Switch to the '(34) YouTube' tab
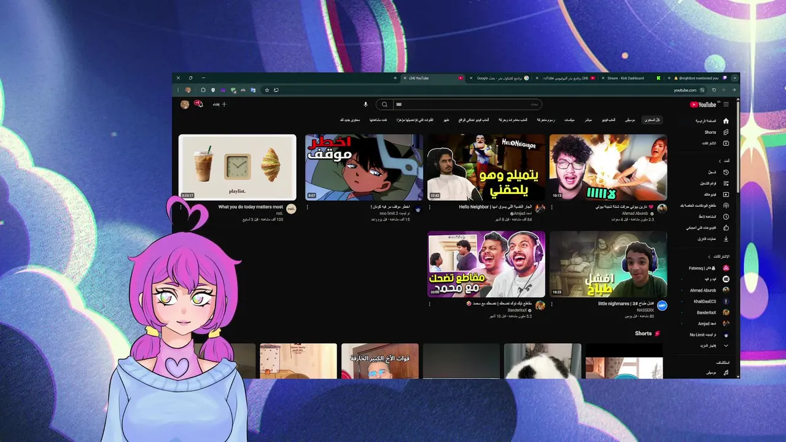Viewport: 786px width, 442px height. (x=434, y=78)
